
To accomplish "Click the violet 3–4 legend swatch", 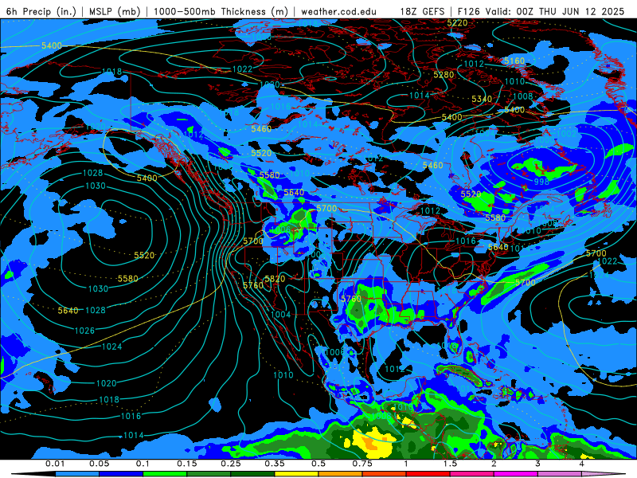I will click(x=560, y=474).
